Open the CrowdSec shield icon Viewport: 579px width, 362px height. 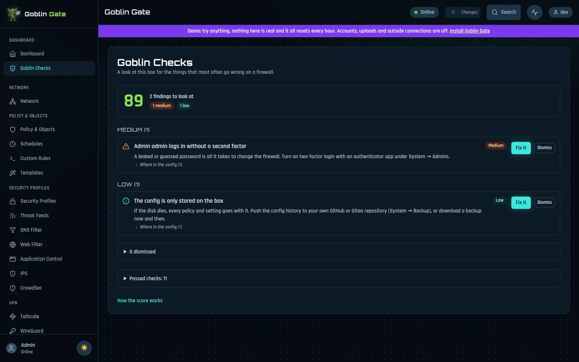tap(13, 288)
